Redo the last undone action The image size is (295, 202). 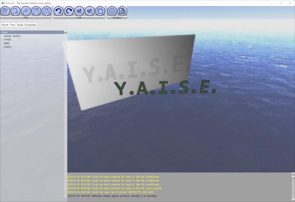69,11
